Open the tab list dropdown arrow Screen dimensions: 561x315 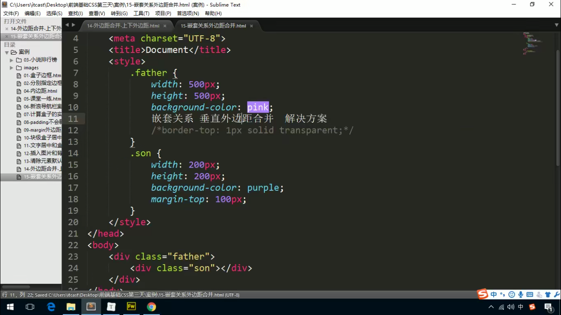coord(556,25)
